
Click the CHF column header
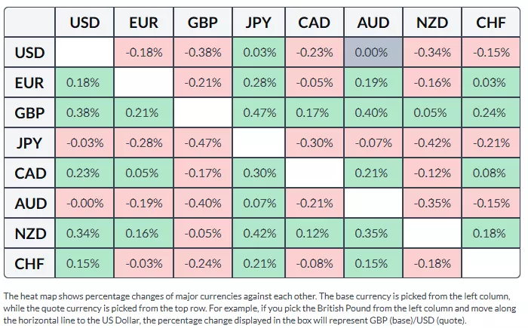coord(491,23)
